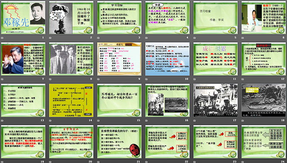Image resolution: width=287 pixels, height=163 pixels.
Task: Click the animation star icon under slide 2
Action: (50, 38)
